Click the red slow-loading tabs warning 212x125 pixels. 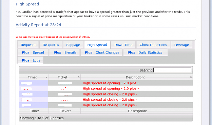[x=53, y=37]
